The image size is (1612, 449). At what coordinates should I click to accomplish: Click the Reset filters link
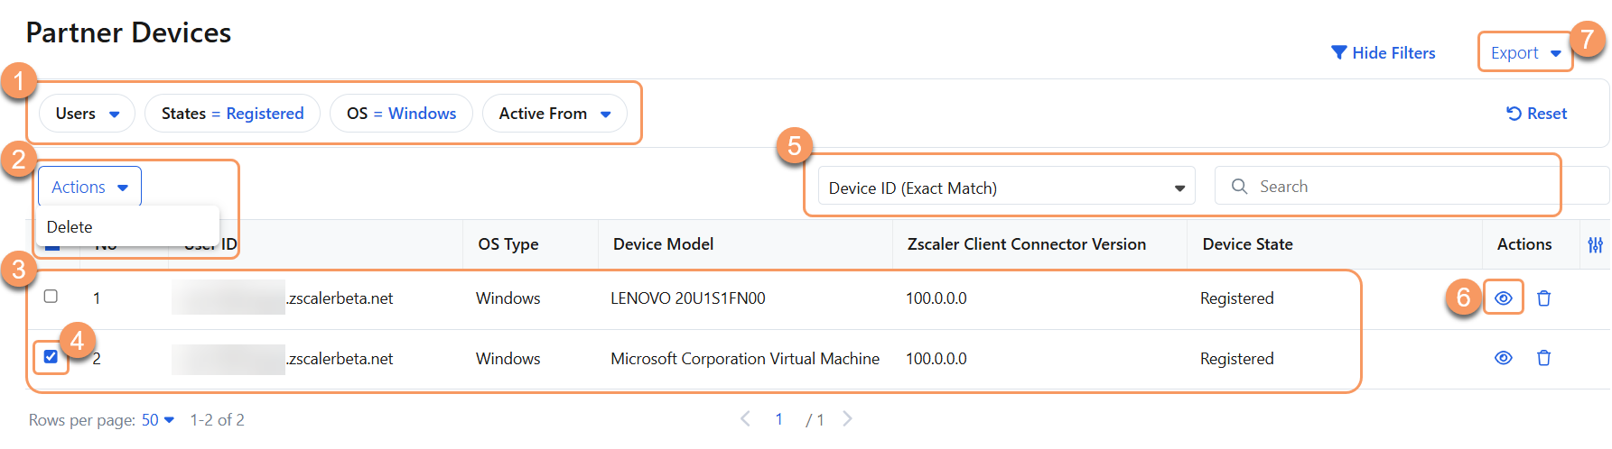pyautogui.click(x=1536, y=114)
